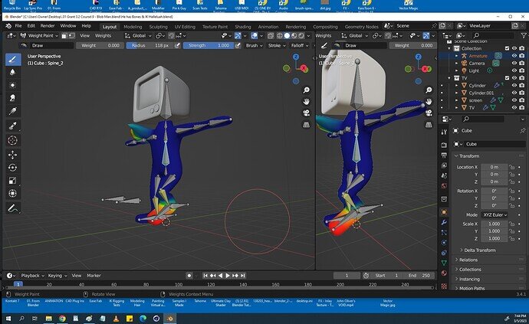529x324 pixels.
Task: Select the 3D Cursor tool
Action: [13, 140]
